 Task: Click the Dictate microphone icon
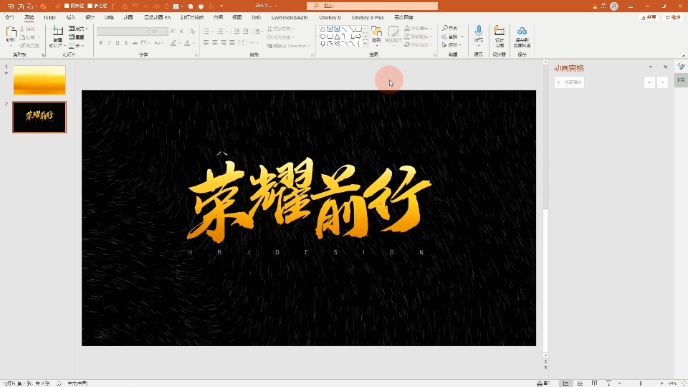(478, 31)
